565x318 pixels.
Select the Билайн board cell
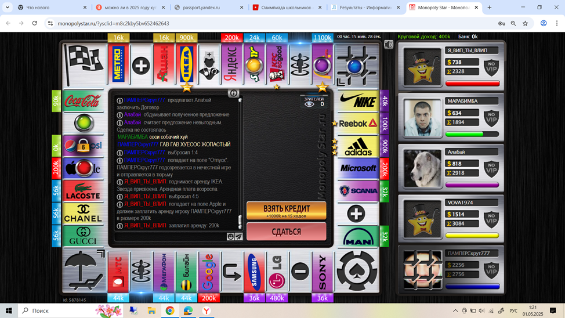coord(186,272)
